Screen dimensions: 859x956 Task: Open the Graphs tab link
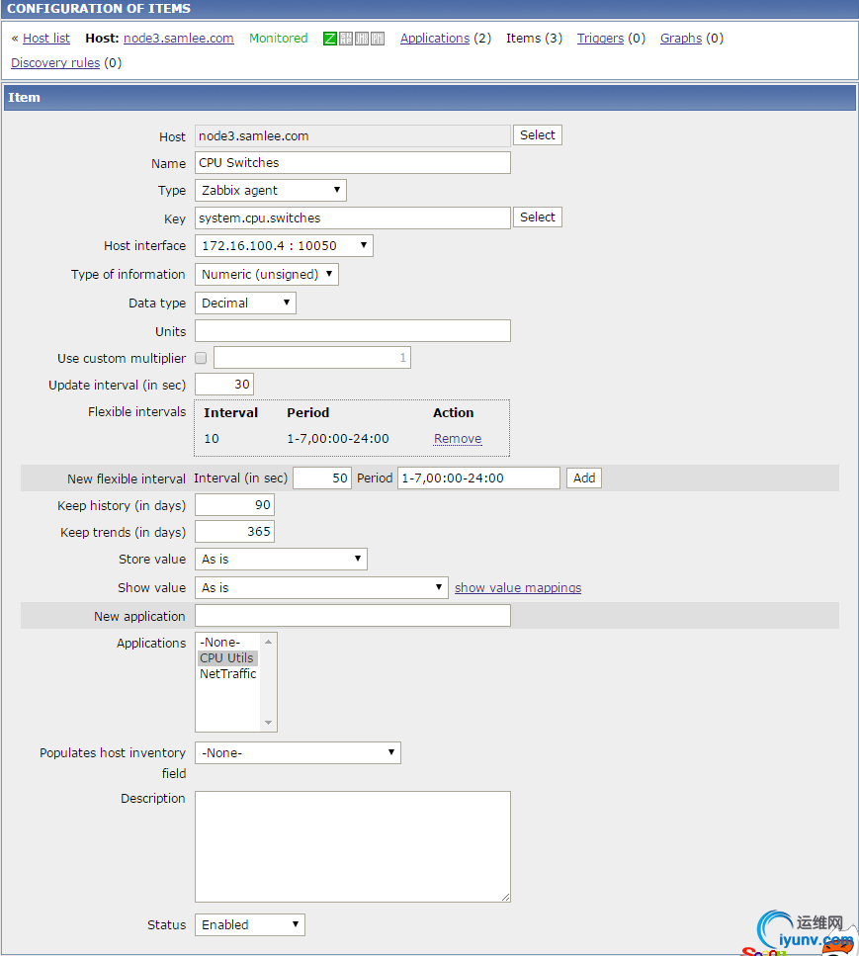(681, 39)
